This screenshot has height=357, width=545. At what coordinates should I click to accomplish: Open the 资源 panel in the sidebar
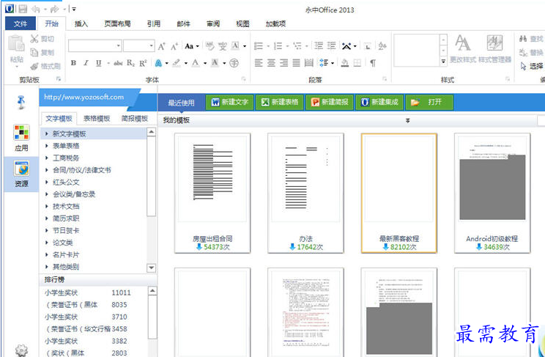(x=21, y=174)
